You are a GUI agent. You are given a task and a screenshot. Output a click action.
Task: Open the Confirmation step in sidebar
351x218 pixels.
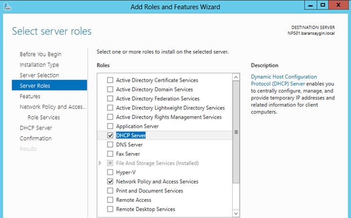36,138
